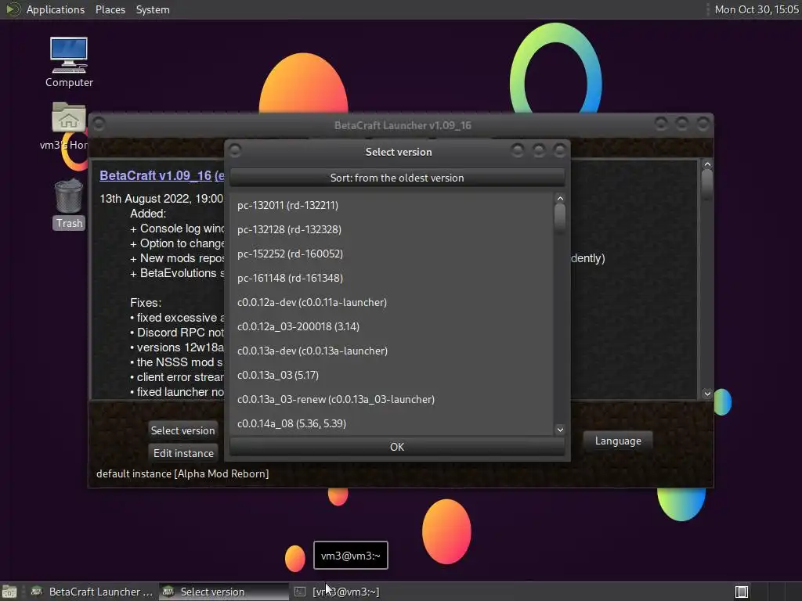This screenshot has height=601, width=802.
Task: Click the clock showing Mon Oct 30
Action: [x=756, y=9]
